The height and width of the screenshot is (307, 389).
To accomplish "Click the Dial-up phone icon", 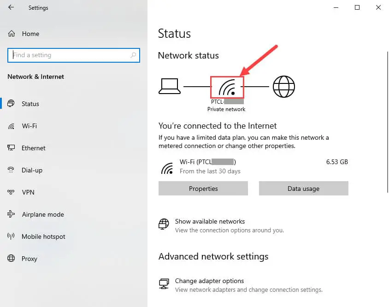I will point(11,170).
